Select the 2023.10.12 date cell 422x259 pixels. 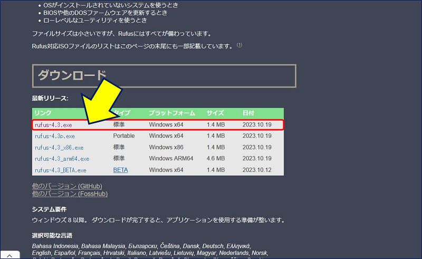257,170
